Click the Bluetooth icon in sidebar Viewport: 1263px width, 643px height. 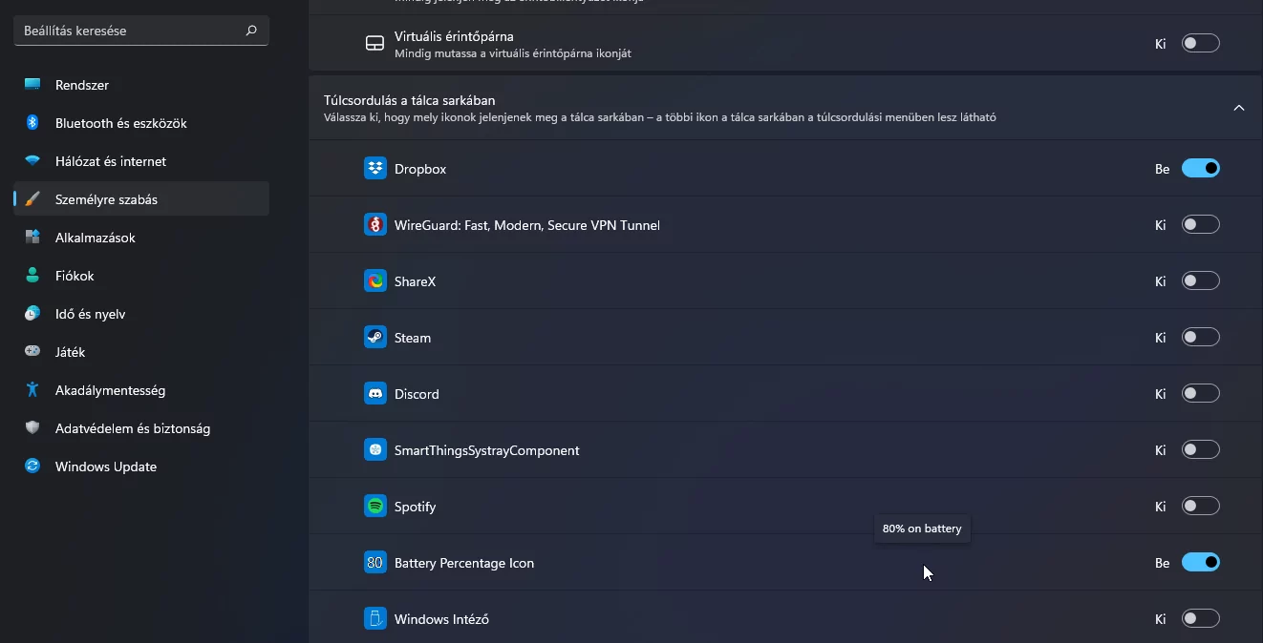32,123
